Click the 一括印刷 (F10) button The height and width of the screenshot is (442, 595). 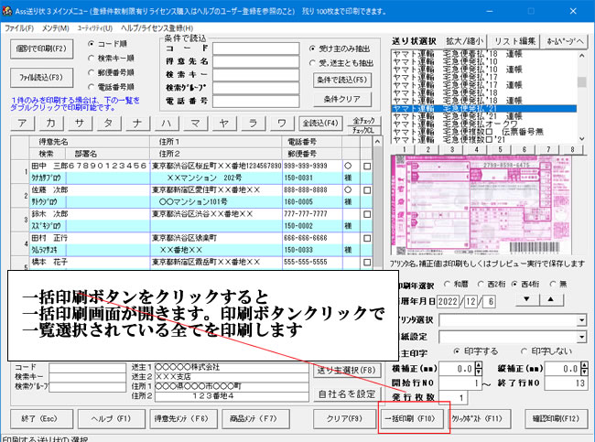point(412,418)
